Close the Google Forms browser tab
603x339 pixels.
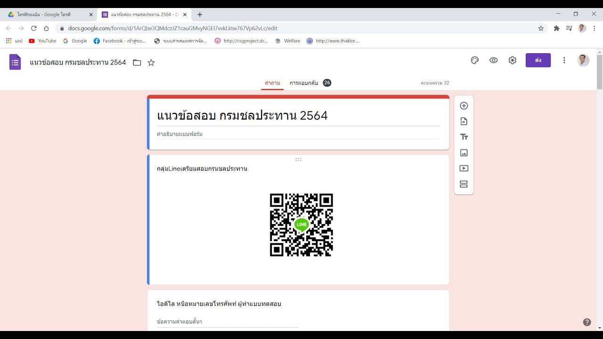click(x=185, y=15)
